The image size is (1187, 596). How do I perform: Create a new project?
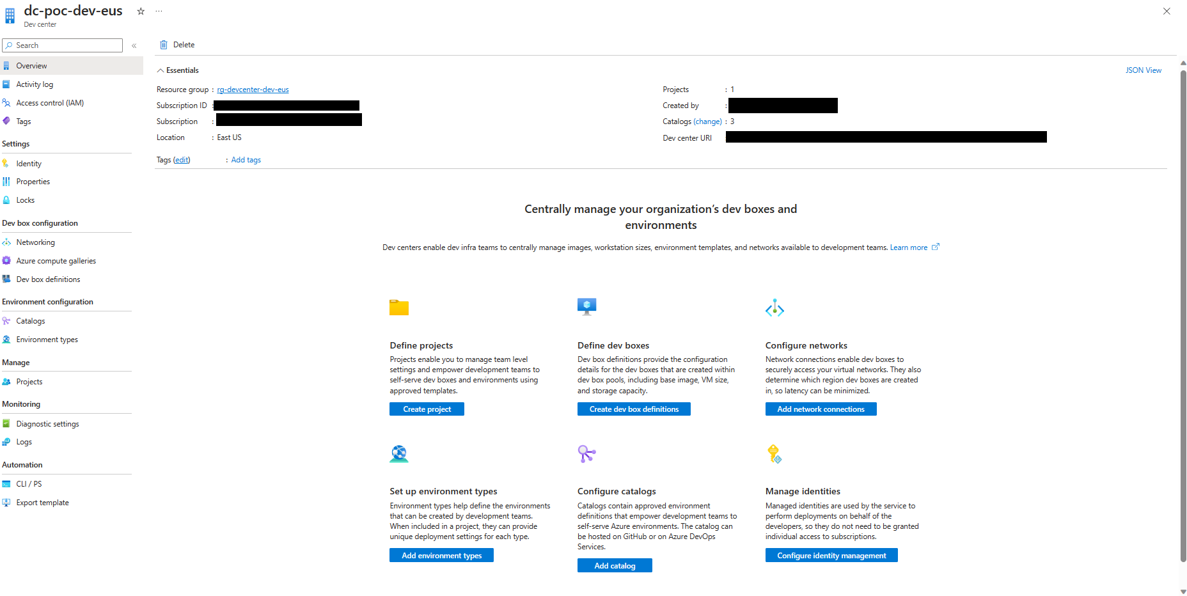point(427,409)
